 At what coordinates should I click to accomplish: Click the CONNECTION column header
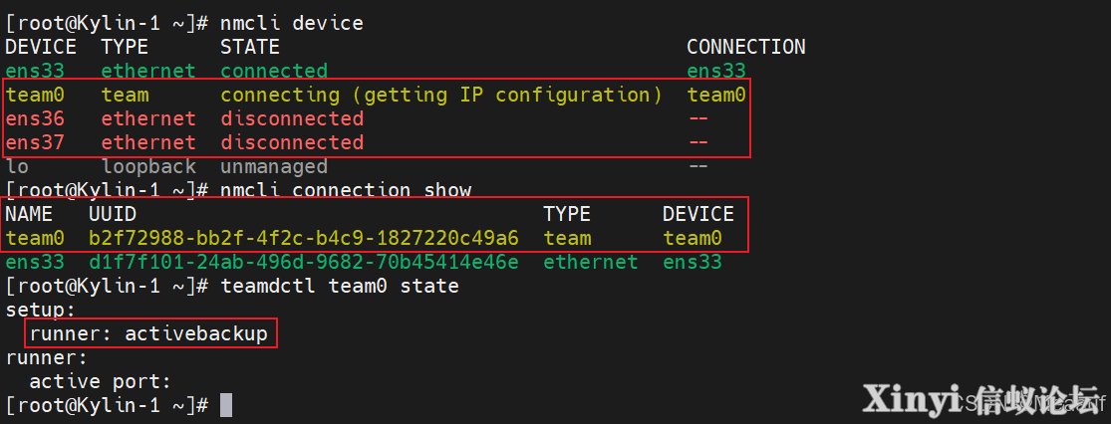[x=745, y=47]
